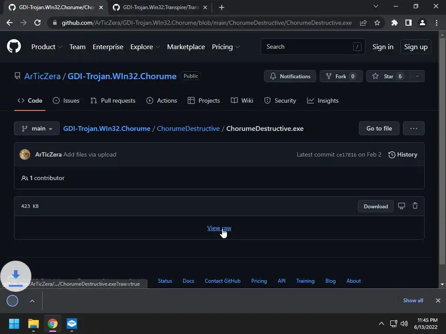Click the View raw link

point(219,228)
